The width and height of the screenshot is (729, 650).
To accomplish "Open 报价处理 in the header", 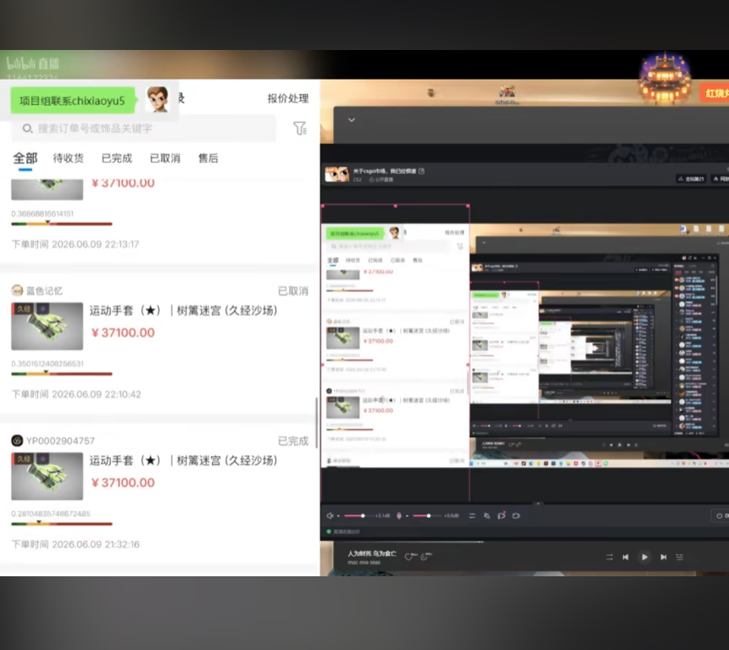I will tap(288, 98).
